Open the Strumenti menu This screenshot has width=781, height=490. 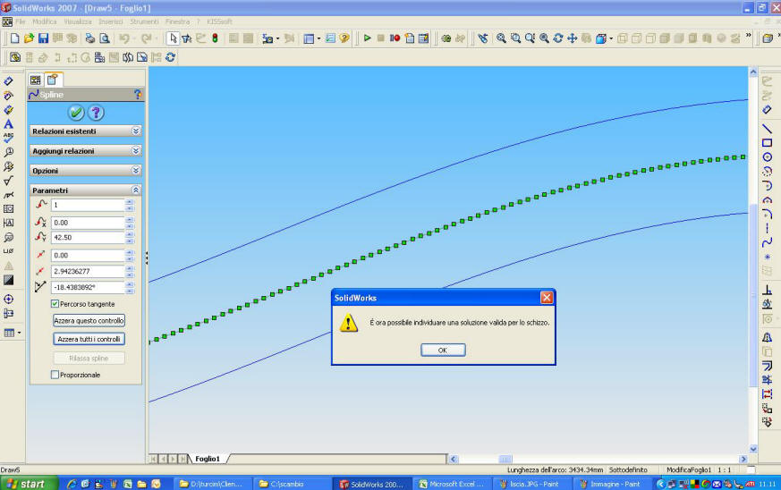click(144, 21)
